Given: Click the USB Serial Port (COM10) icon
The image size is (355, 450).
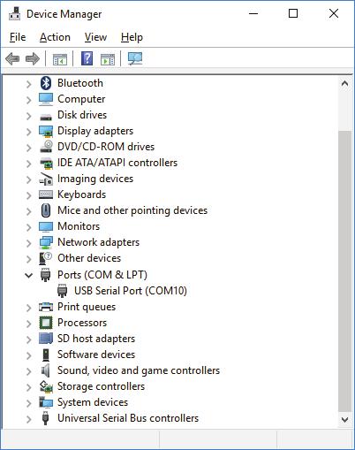Looking at the screenshot, I should (x=62, y=291).
